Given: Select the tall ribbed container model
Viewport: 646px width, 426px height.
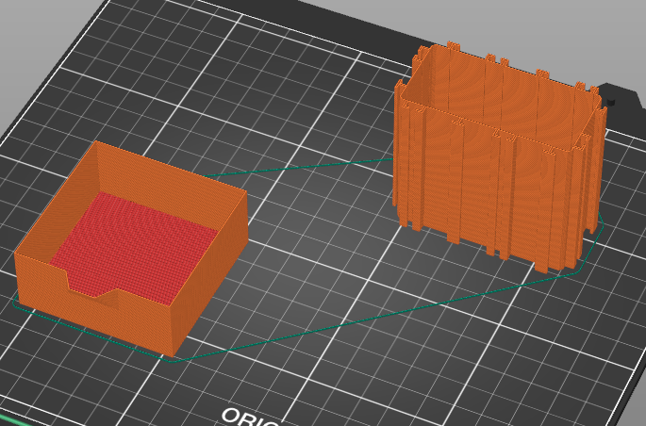Looking at the screenshot, I should (500, 157).
